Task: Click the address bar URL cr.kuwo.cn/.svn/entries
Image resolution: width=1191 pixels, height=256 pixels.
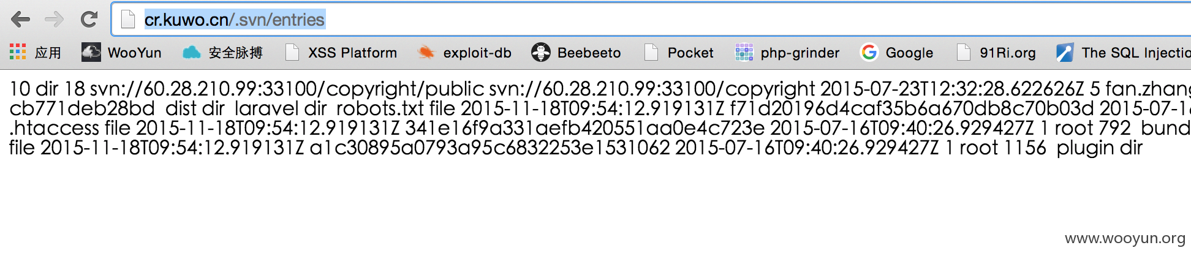Action: tap(235, 20)
